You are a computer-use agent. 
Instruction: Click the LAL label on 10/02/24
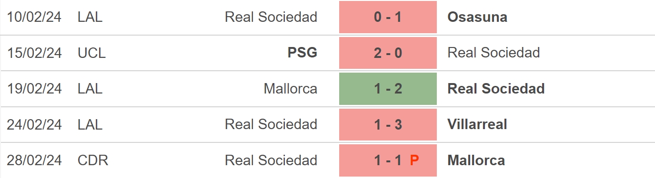[90, 17]
